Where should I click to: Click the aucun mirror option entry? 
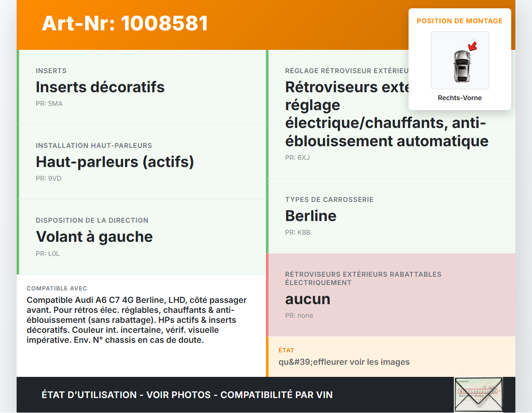coord(308,299)
